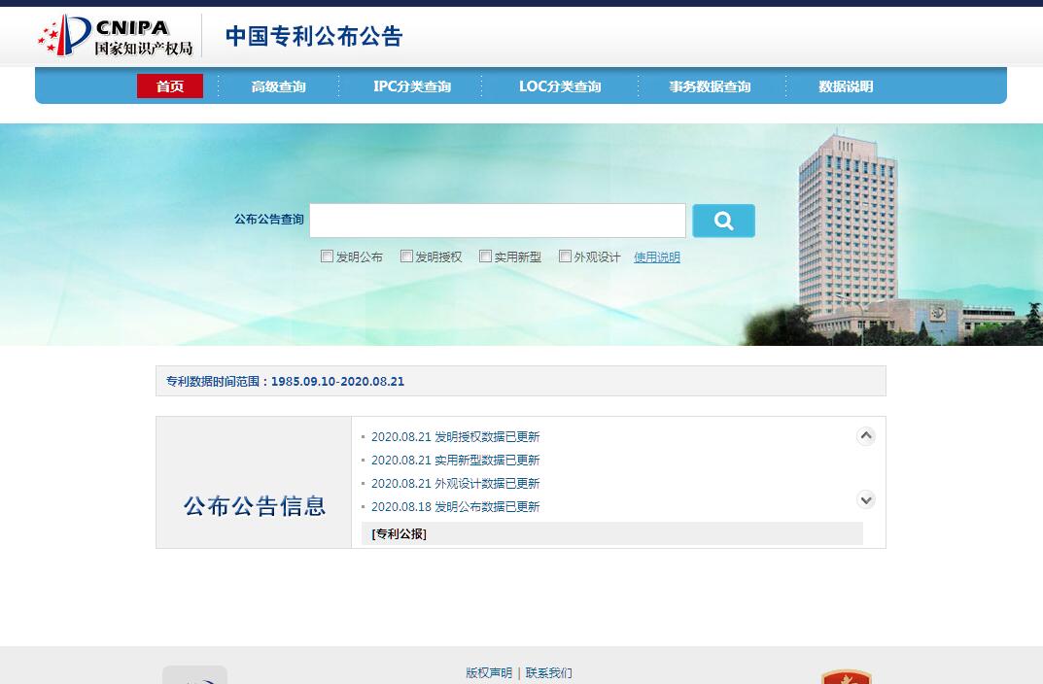Click the red emblem icon in footer

(x=846, y=676)
